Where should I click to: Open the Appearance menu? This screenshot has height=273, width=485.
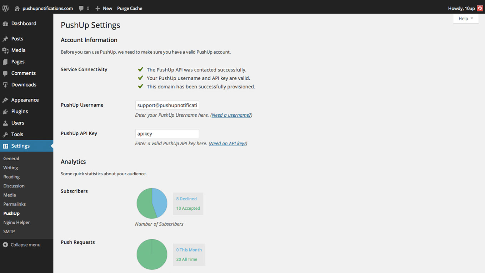(x=25, y=100)
